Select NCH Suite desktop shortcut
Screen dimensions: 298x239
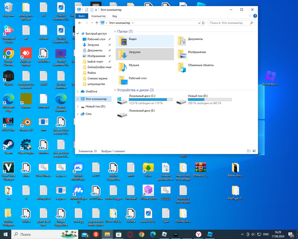coord(8,124)
